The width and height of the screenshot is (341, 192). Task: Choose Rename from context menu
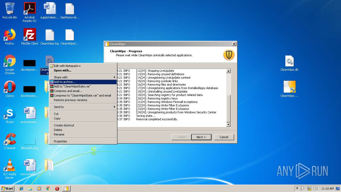(83, 134)
